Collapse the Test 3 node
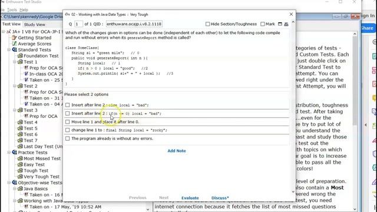The image size is (377, 212). (15, 110)
